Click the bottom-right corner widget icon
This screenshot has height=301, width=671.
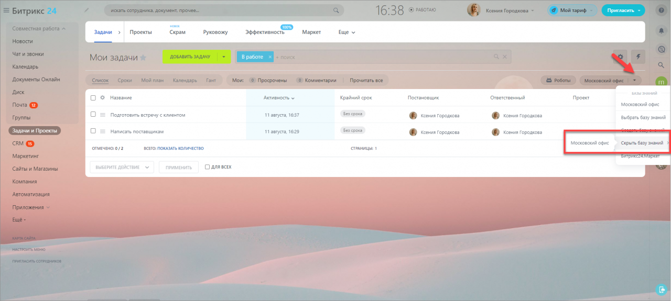tap(661, 289)
